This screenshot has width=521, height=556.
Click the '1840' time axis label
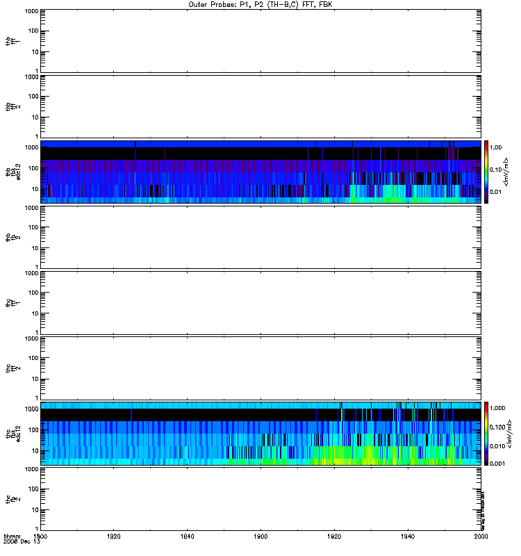pos(187,536)
